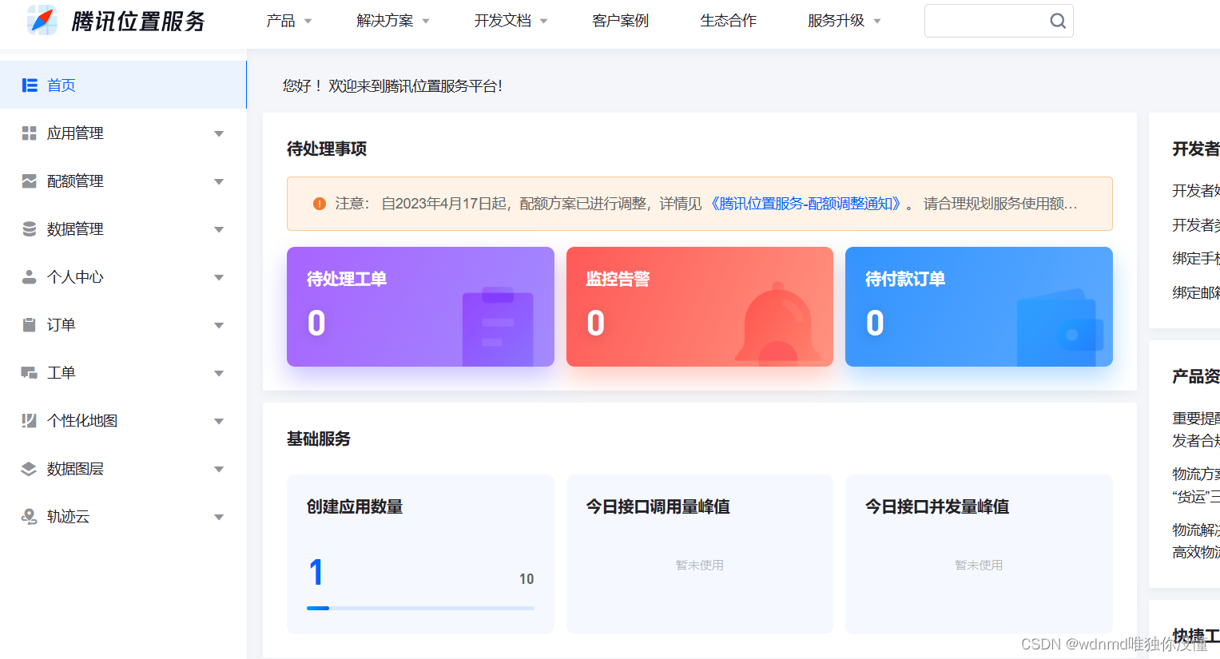Expand the 轨迹云 sidebar arrow

[219, 518]
